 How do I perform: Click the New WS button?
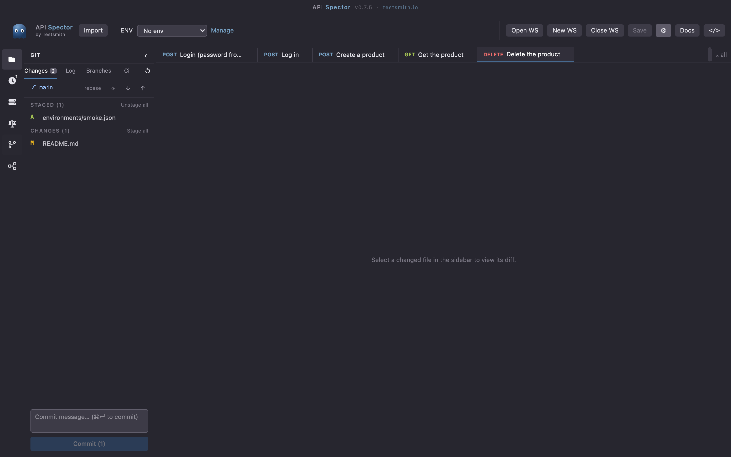[564, 30]
